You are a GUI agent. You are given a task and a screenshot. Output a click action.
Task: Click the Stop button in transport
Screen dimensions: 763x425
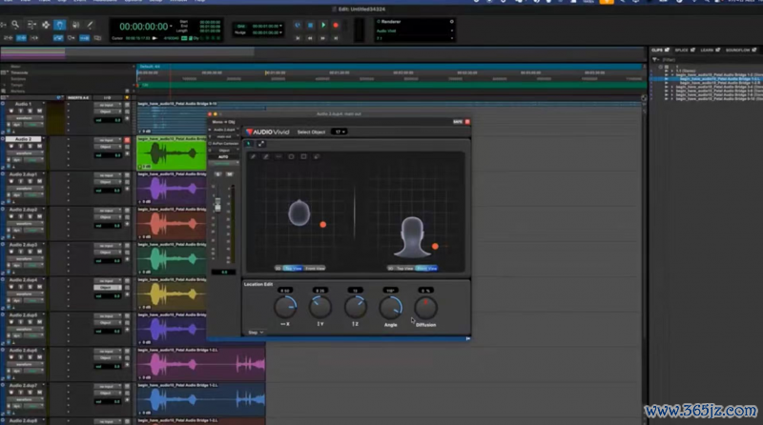(311, 25)
